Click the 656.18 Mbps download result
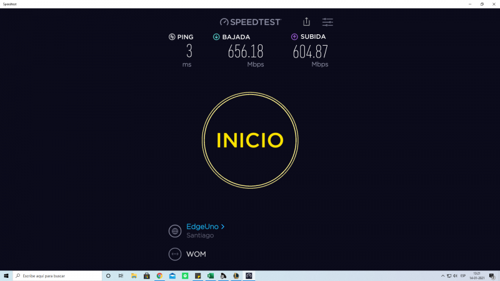 (x=245, y=52)
